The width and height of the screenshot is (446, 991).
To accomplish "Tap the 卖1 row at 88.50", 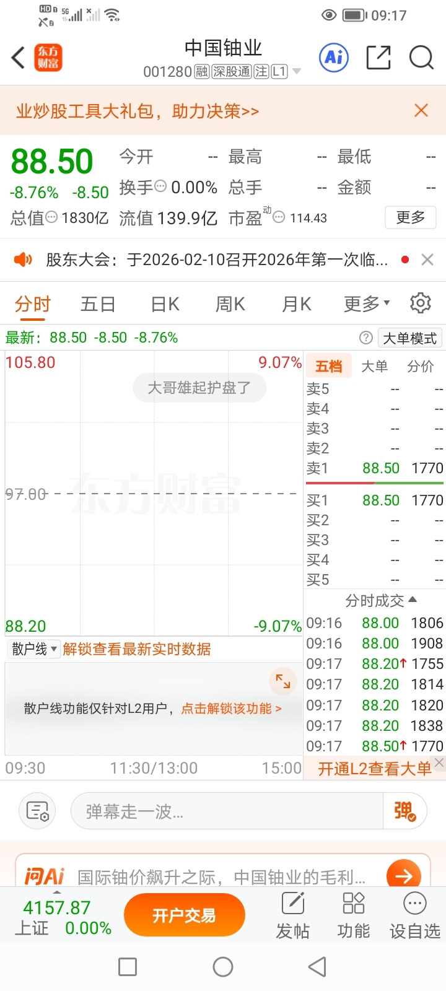I will [375, 468].
